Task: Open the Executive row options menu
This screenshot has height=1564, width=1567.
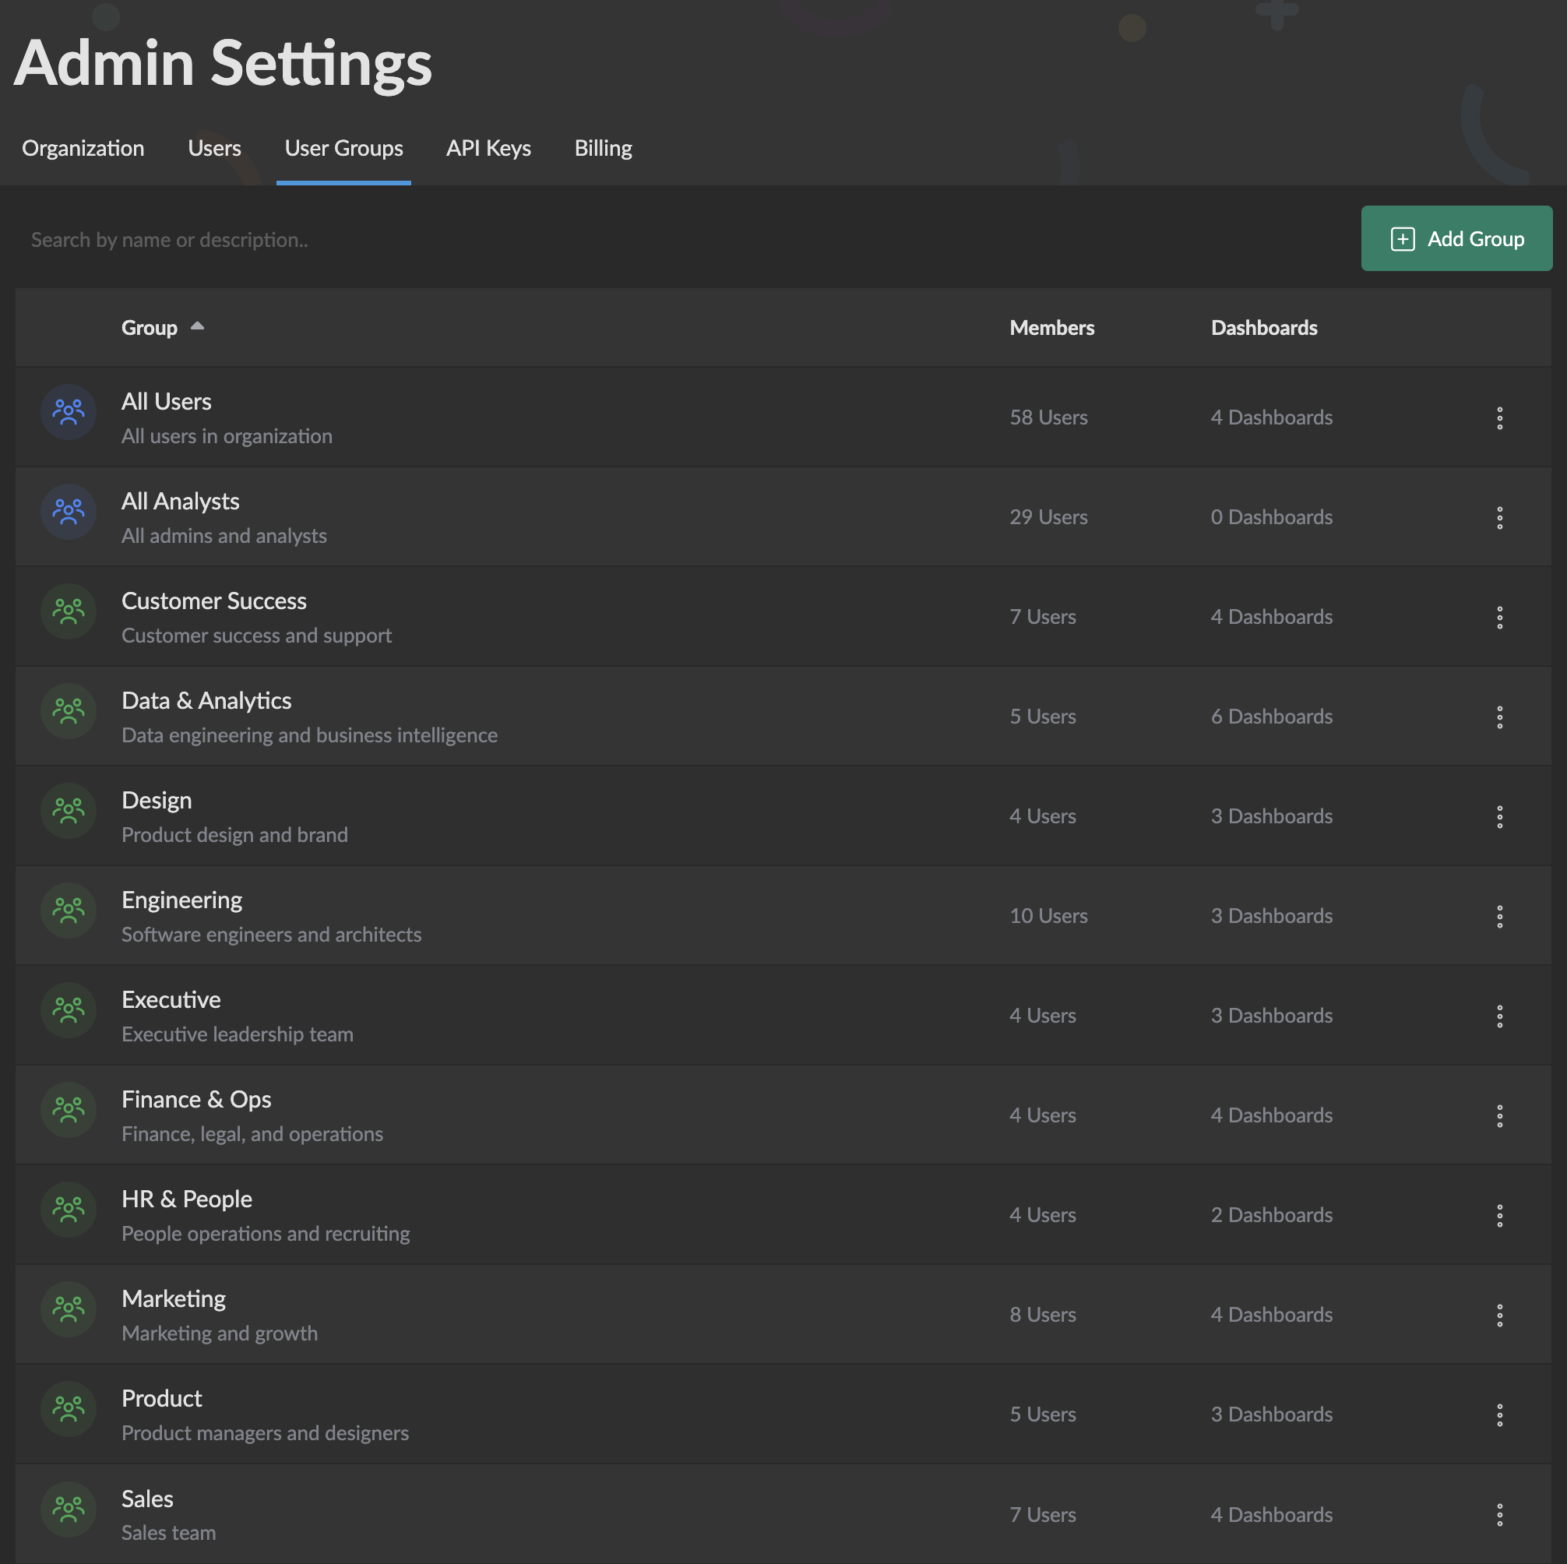Action: (1499, 1016)
